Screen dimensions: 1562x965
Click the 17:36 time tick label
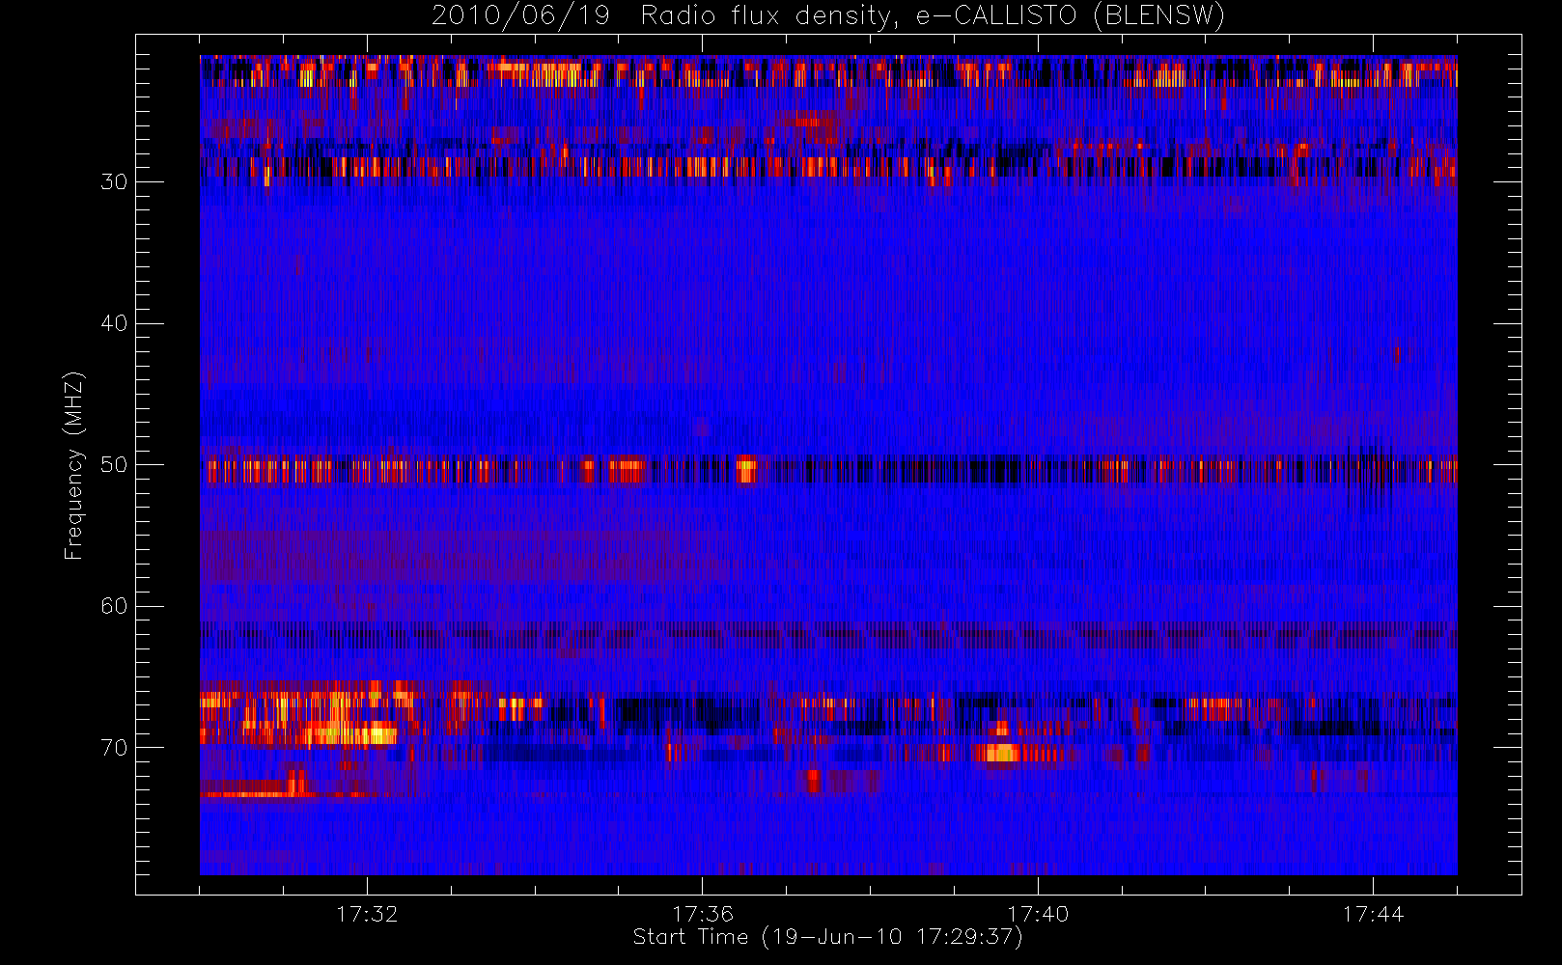(x=703, y=914)
